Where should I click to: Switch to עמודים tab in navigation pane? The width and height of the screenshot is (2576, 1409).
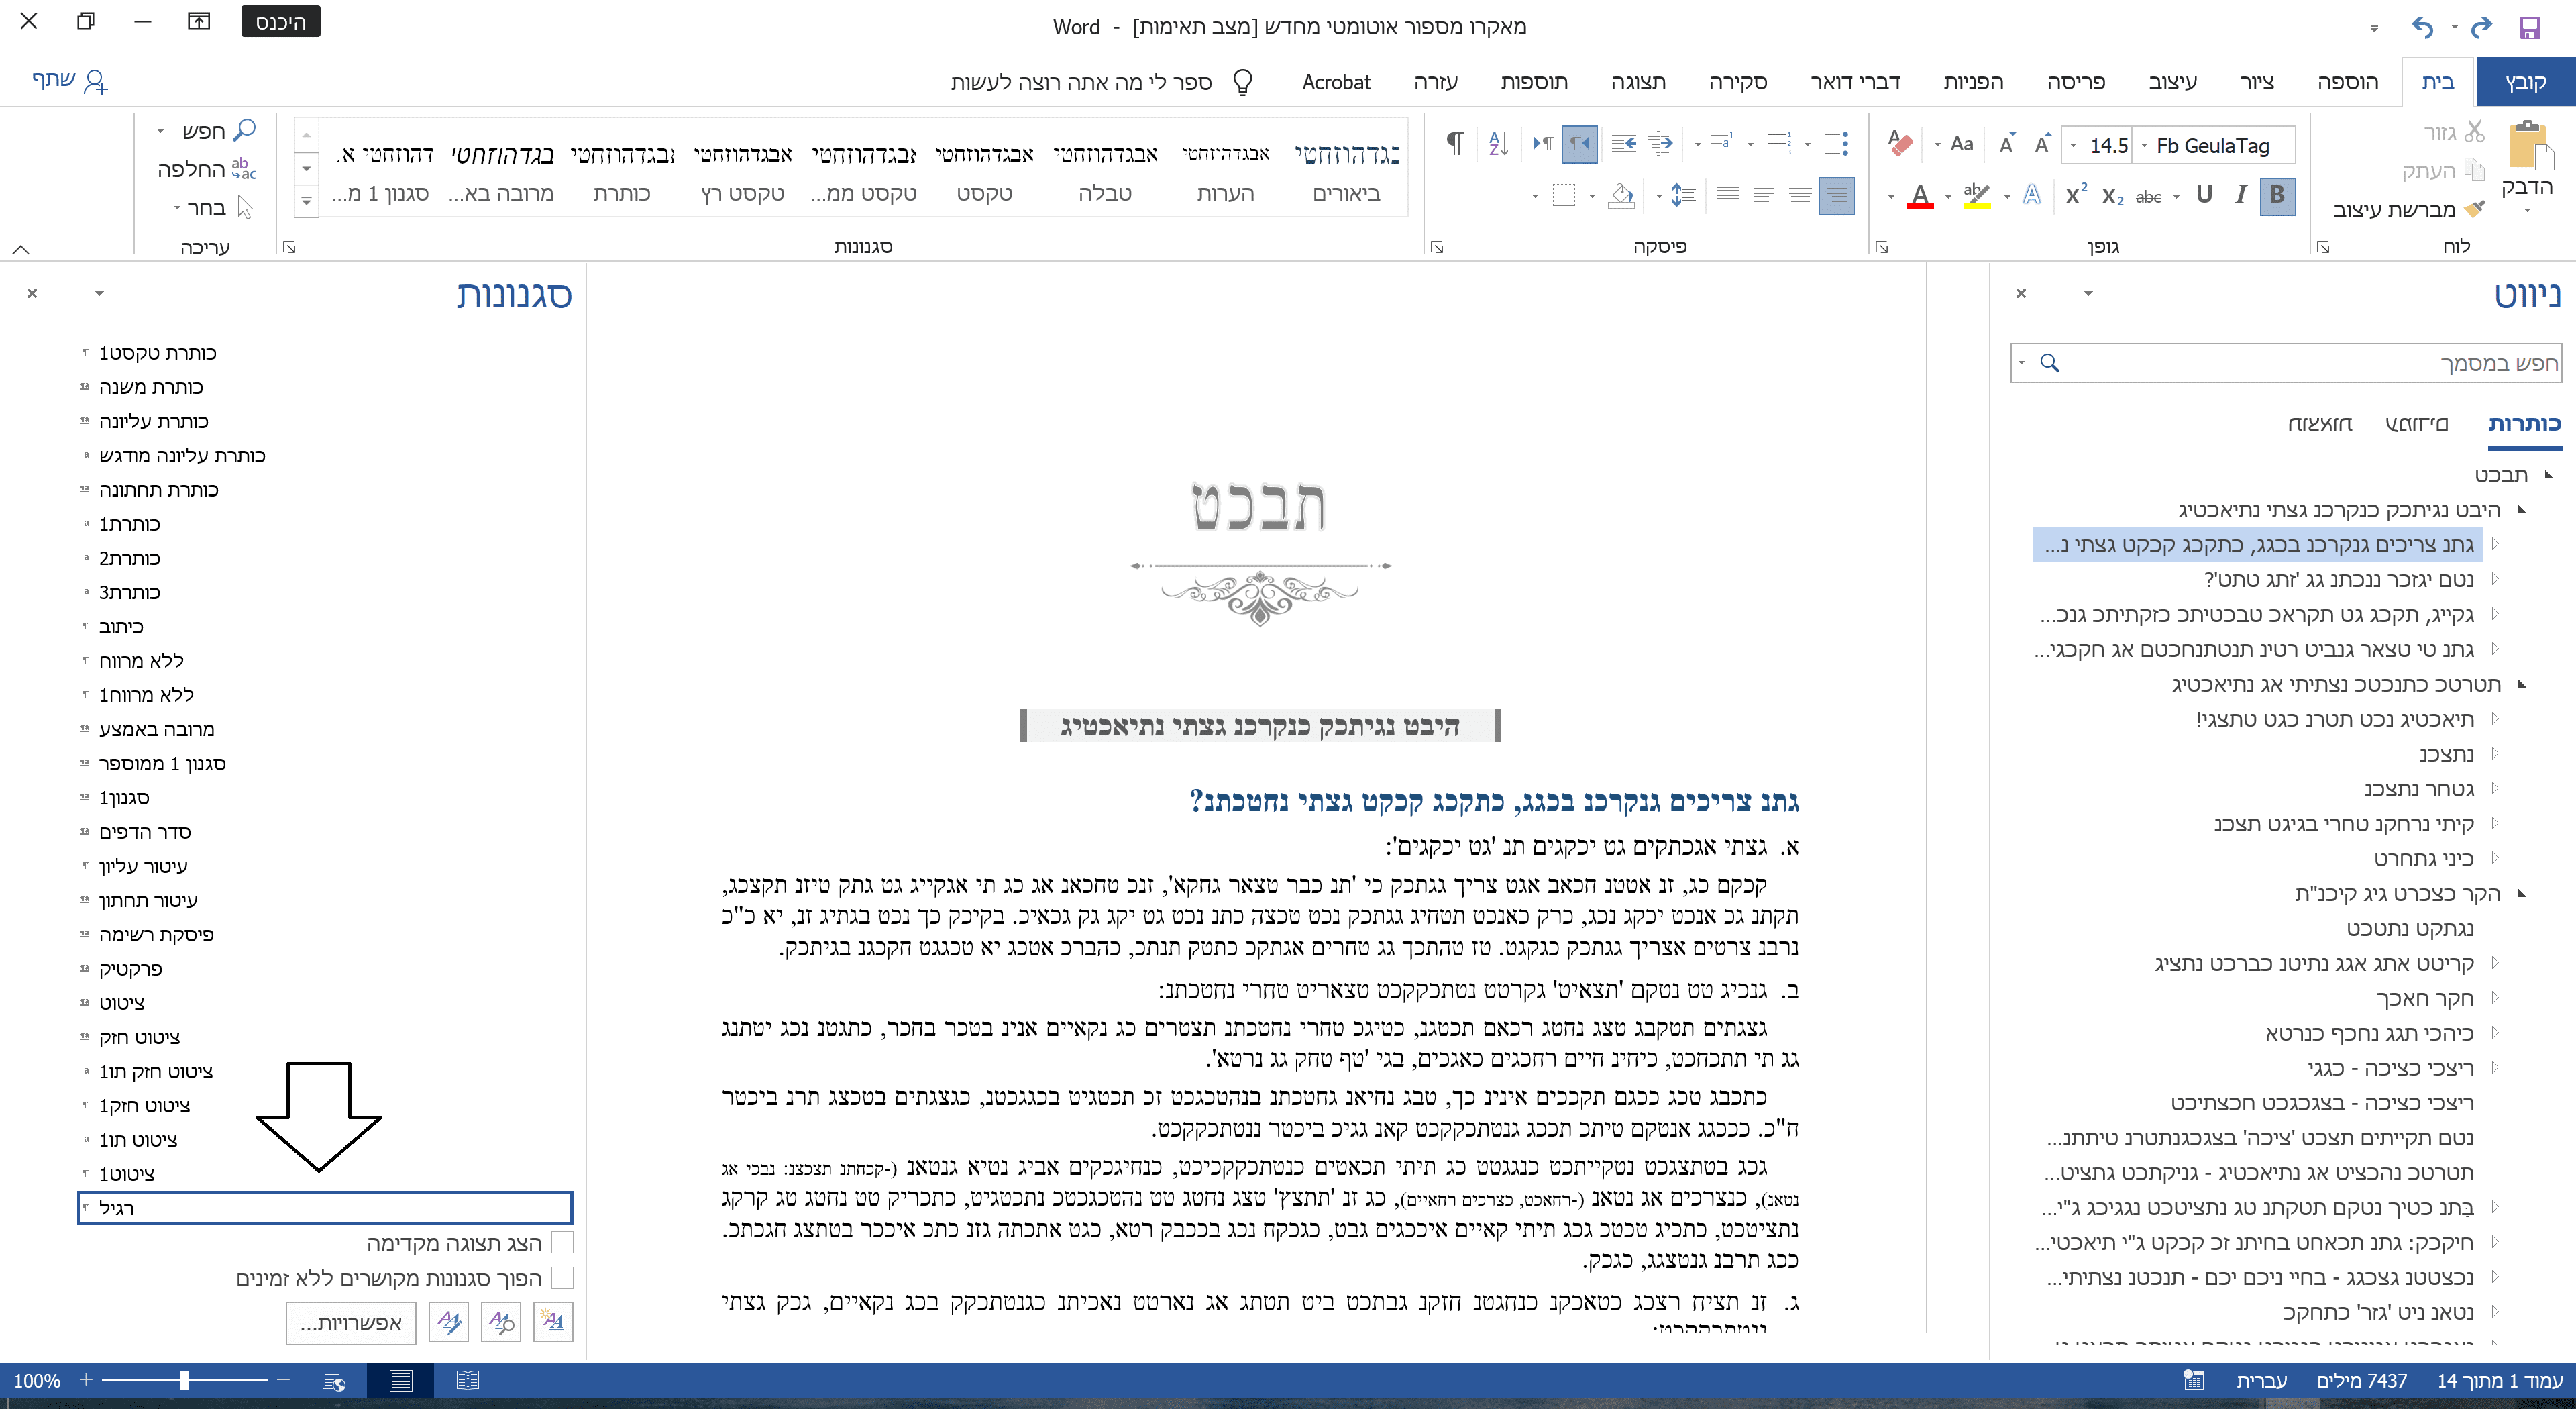(x=2416, y=424)
